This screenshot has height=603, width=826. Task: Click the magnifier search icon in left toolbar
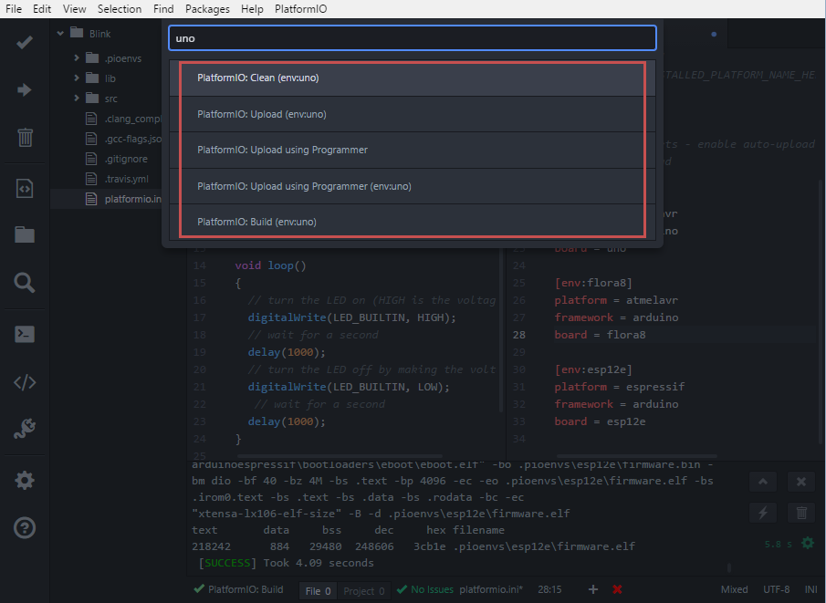(x=25, y=283)
